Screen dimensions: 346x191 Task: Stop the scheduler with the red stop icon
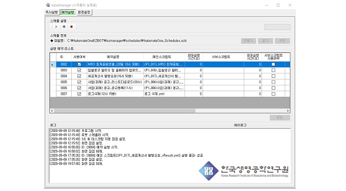(71, 26)
